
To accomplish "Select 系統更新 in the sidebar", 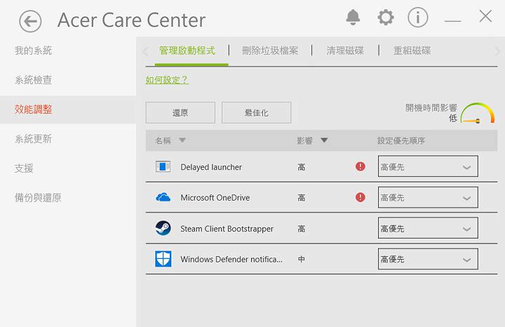I will click(34, 139).
